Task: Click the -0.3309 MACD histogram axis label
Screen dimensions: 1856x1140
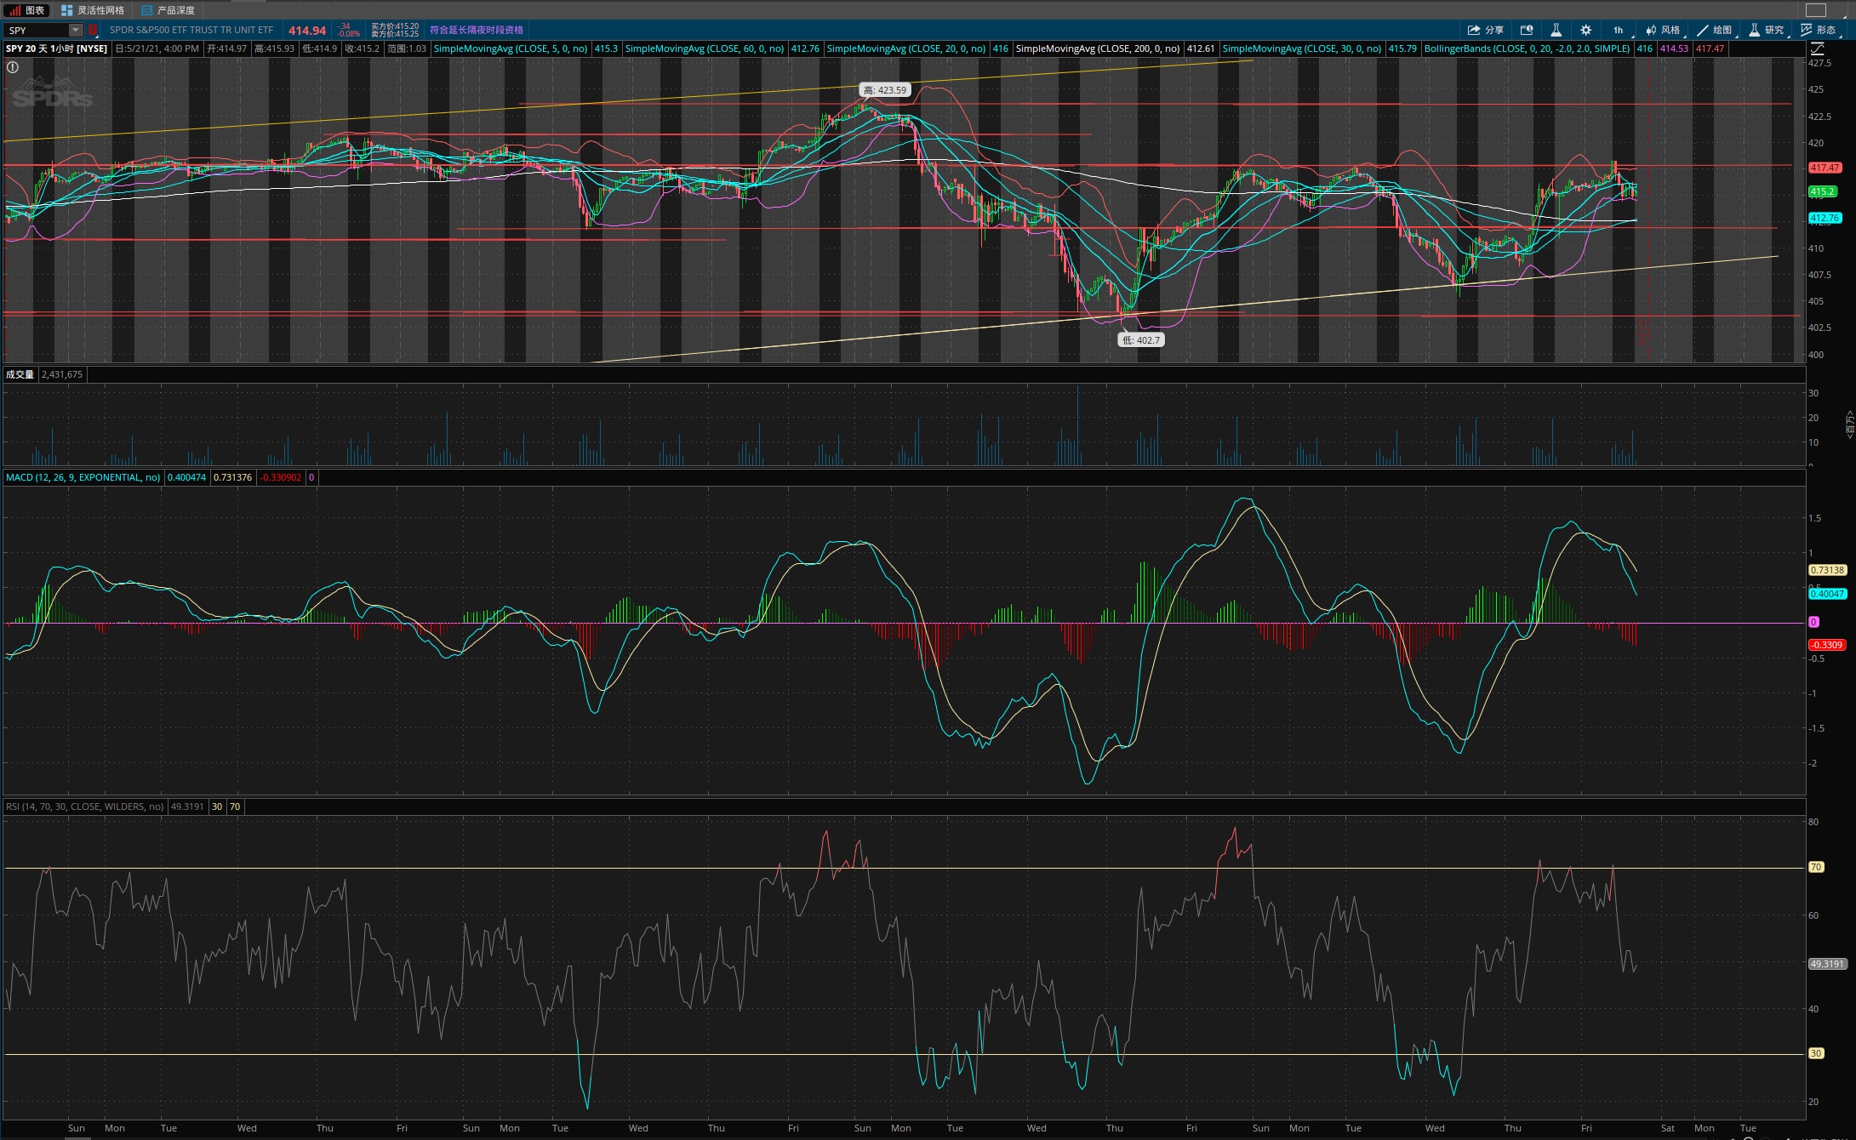Action: point(1826,645)
